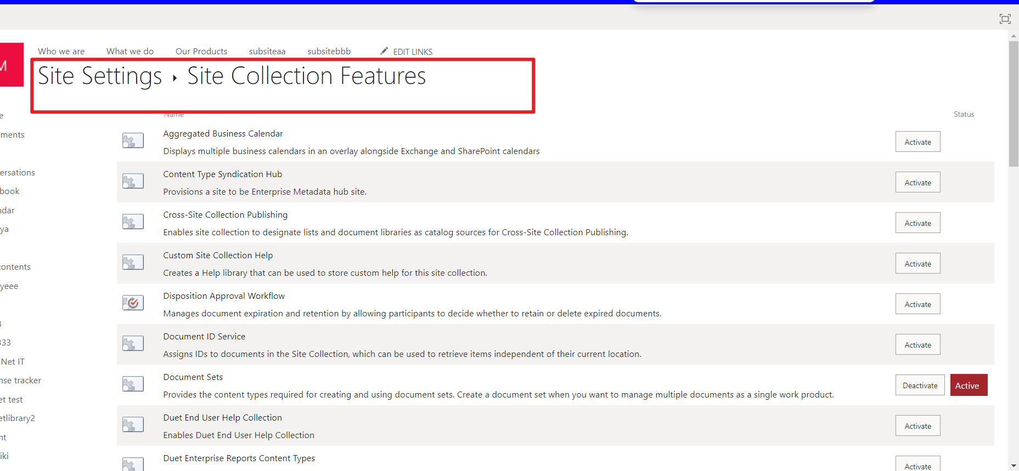1019x471 pixels.
Task: Click the EDIT LINKS pencil icon
Action: (384, 50)
